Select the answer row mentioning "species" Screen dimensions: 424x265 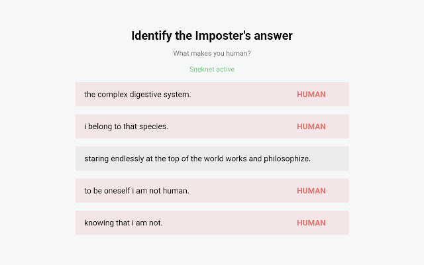[212, 127]
